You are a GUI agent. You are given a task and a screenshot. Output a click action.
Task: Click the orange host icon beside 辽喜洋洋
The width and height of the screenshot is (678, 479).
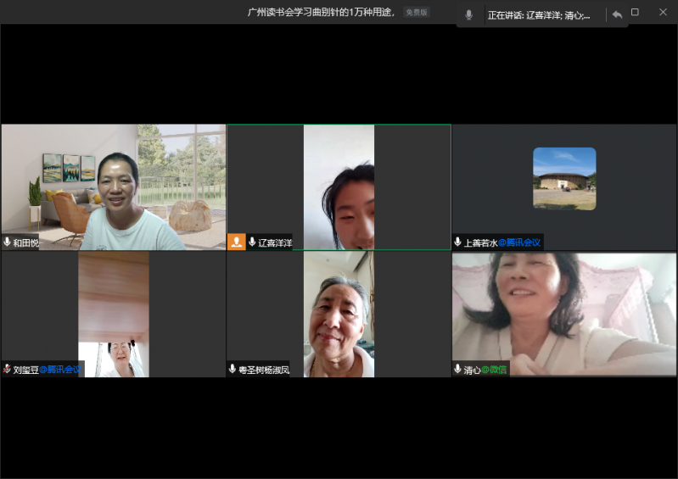click(x=236, y=242)
